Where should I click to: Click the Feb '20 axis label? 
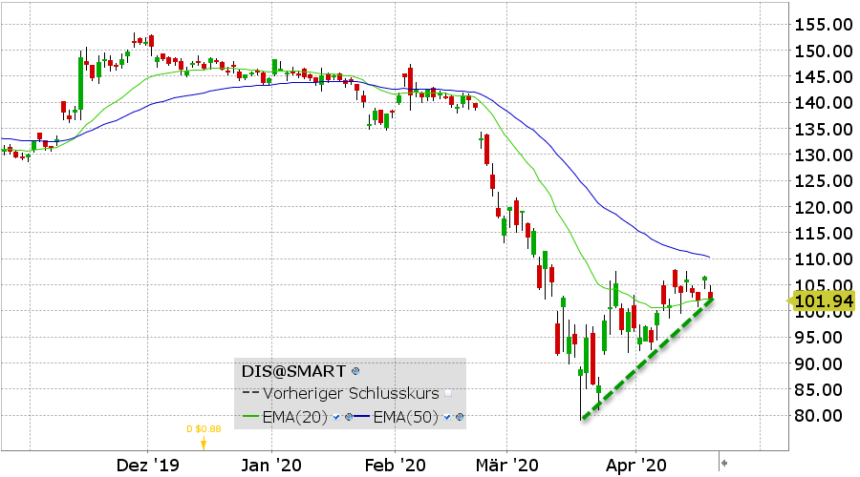[x=396, y=466]
